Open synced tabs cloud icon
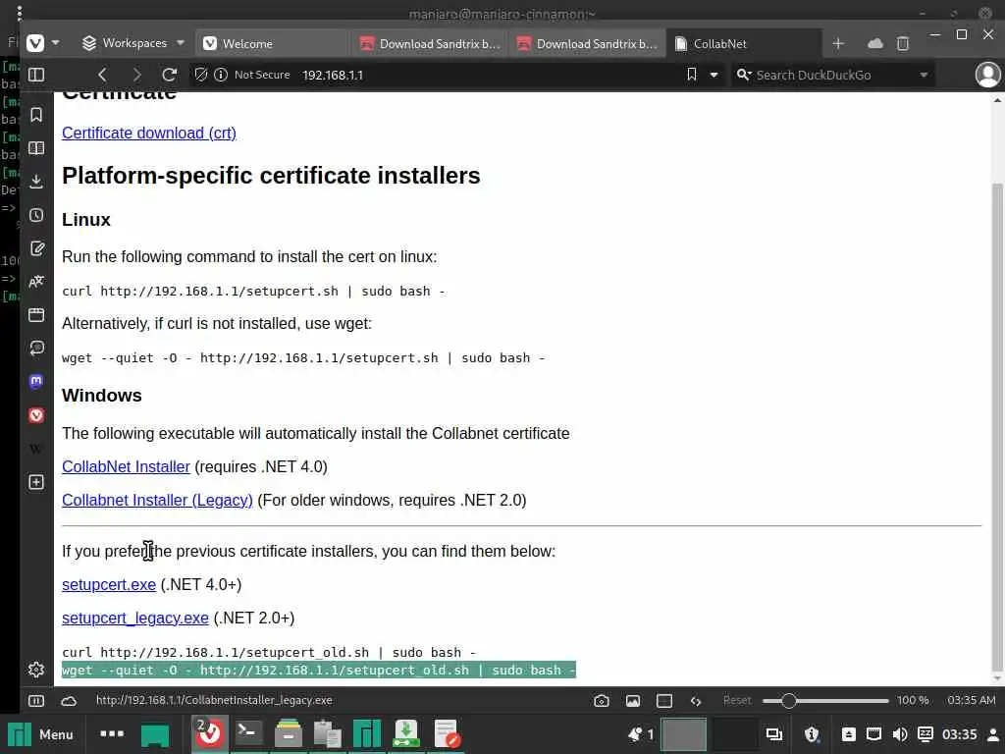Image resolution: width=1005 pixels, height=754 pixels. coord(874,43)
